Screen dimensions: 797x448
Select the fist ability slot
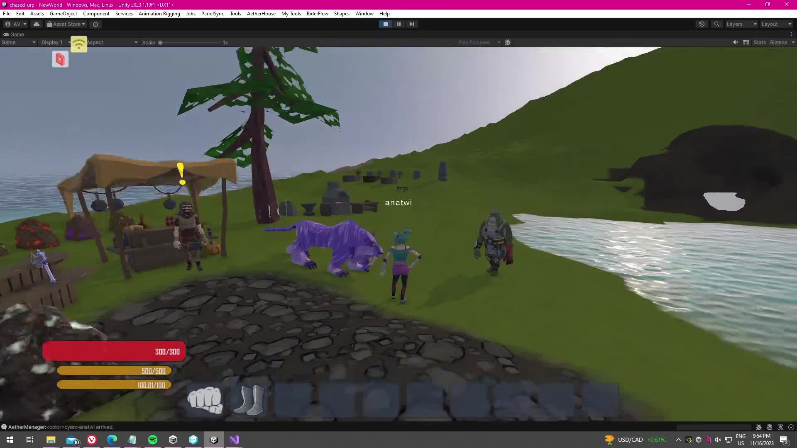(x=205, y=400)
